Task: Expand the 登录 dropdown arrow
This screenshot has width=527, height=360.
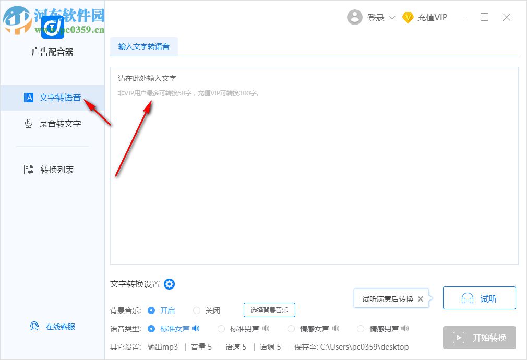Action: pyautogui.click(x=391, y=17)
